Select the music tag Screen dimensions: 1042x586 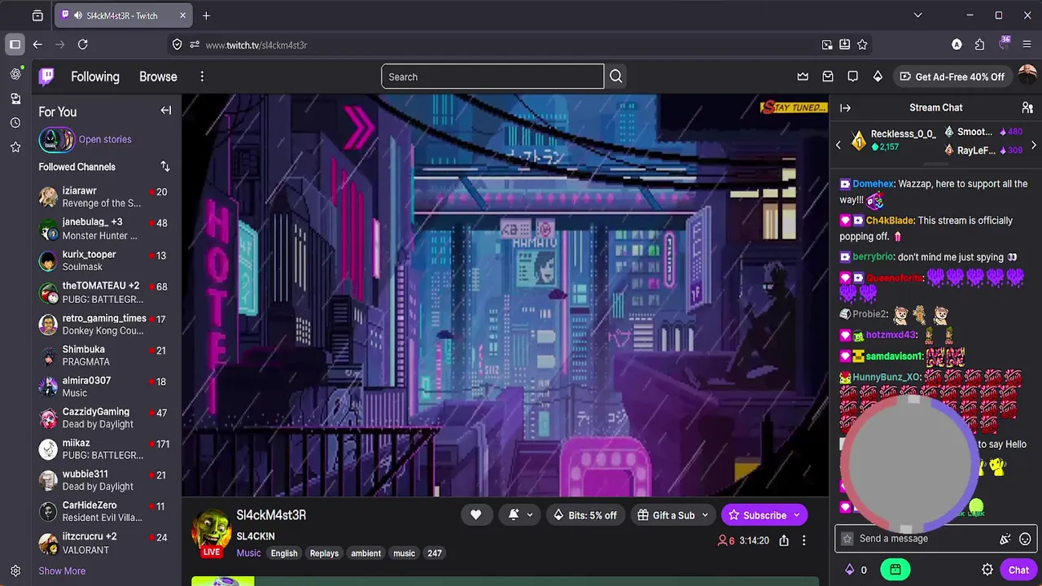coord(405,553)
